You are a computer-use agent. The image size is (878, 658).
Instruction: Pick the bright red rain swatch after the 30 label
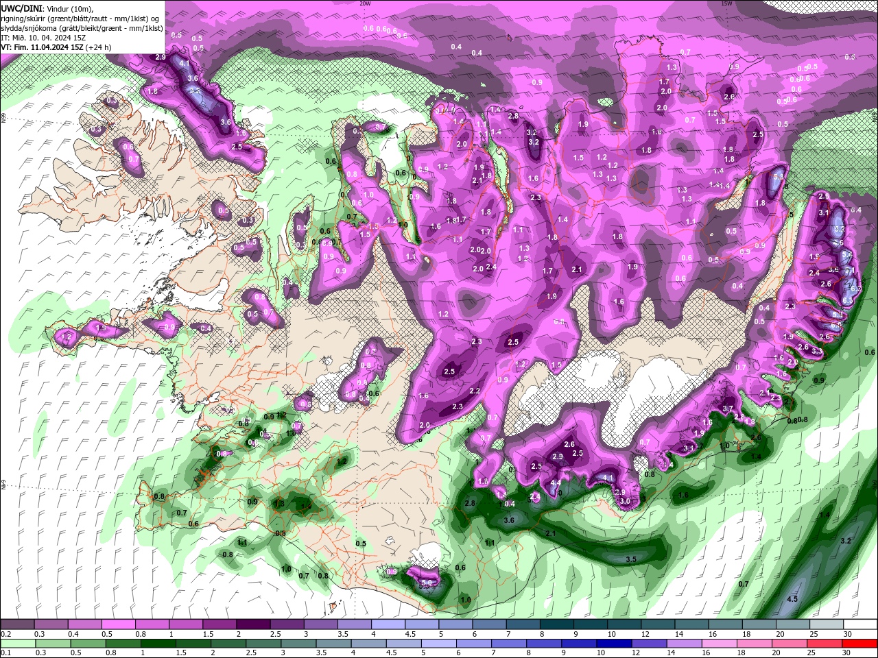click(860, 644)
